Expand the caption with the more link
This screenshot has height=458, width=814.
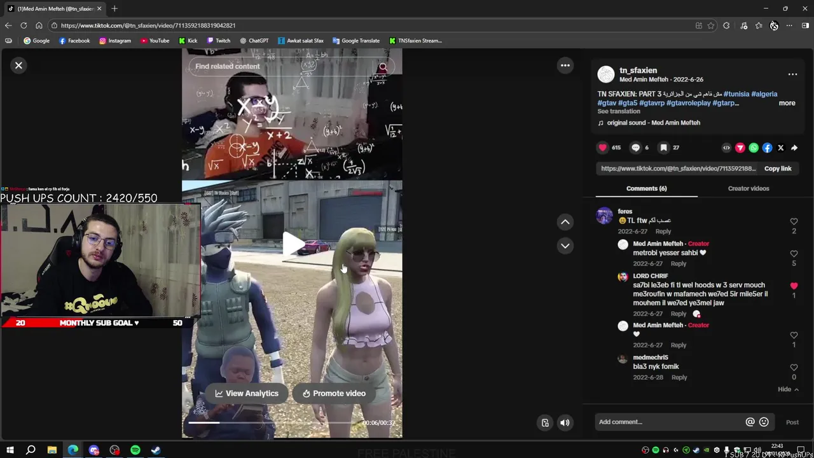tap(787, 103)
